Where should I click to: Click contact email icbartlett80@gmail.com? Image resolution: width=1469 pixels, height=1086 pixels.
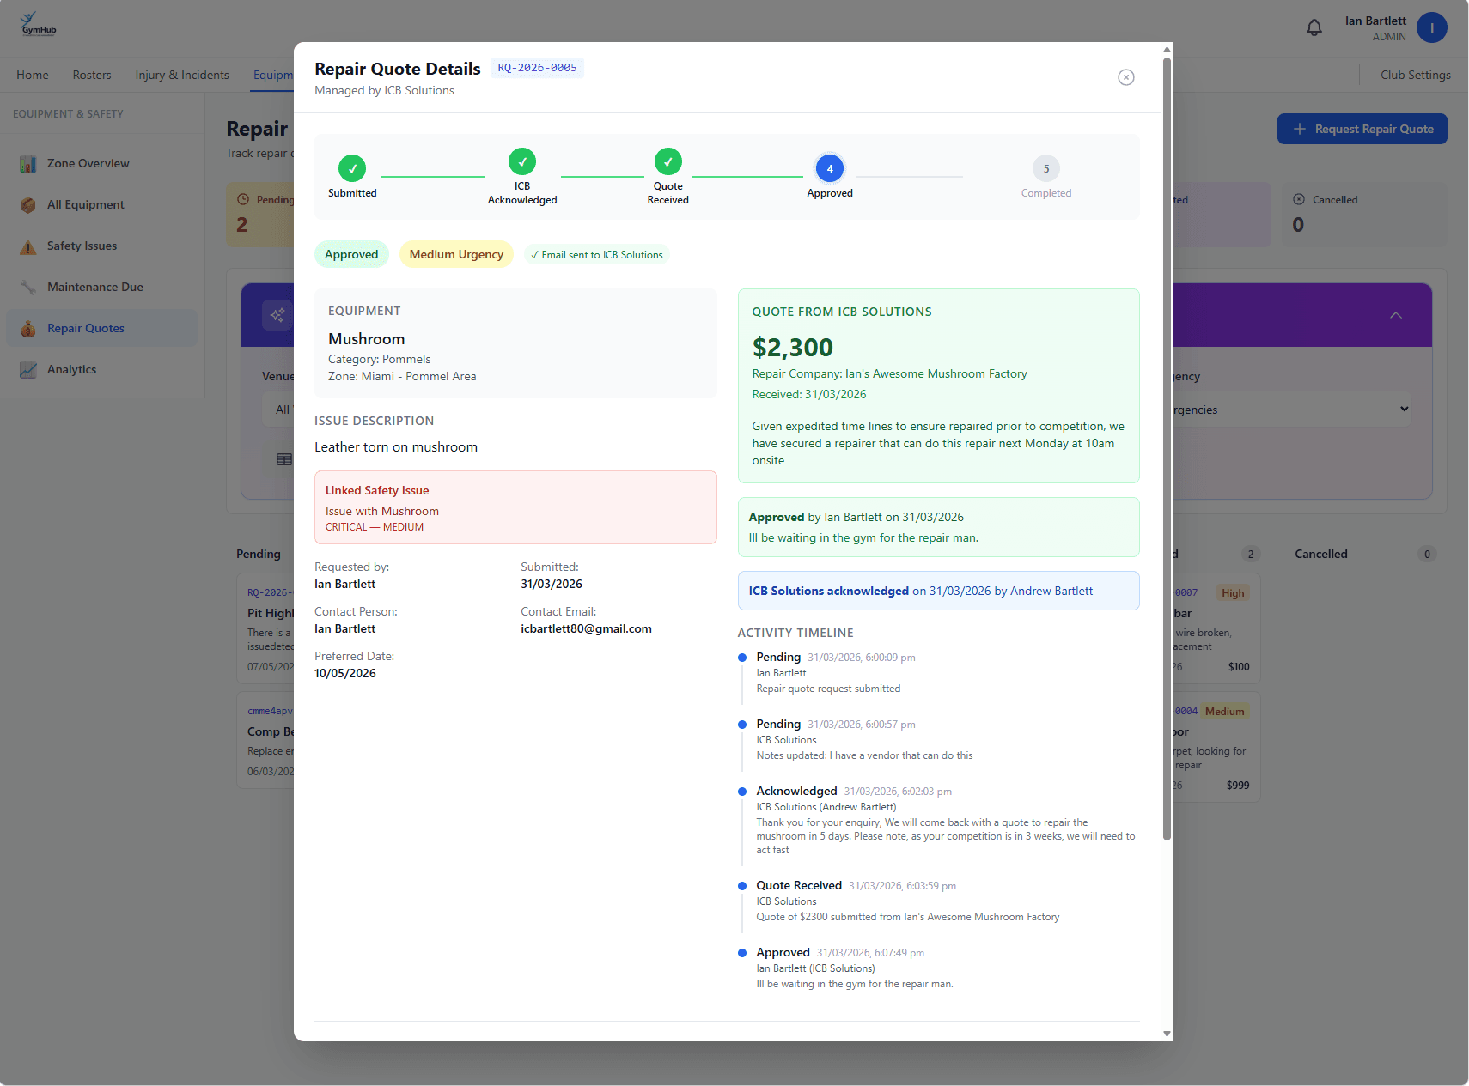(x=586, y=628)
